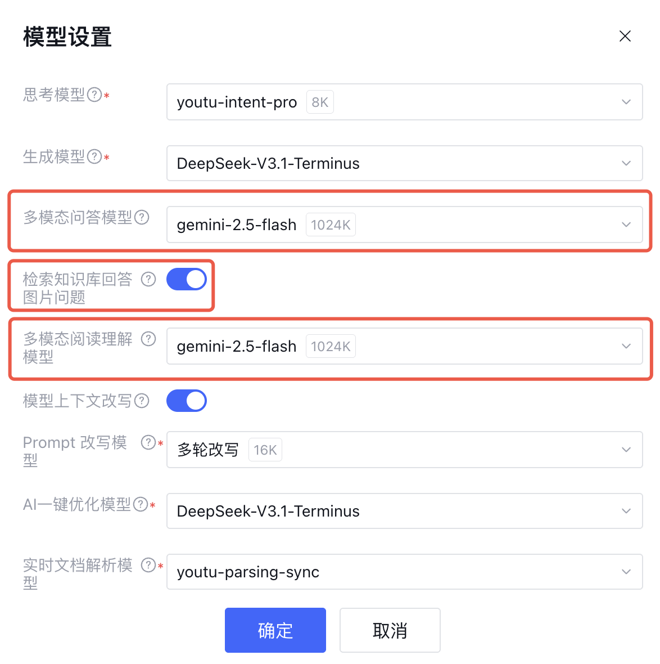
Task: Expand 生成模型 DeepSeek-V3.1-Terminus dropdown
Action: (404, 163)
